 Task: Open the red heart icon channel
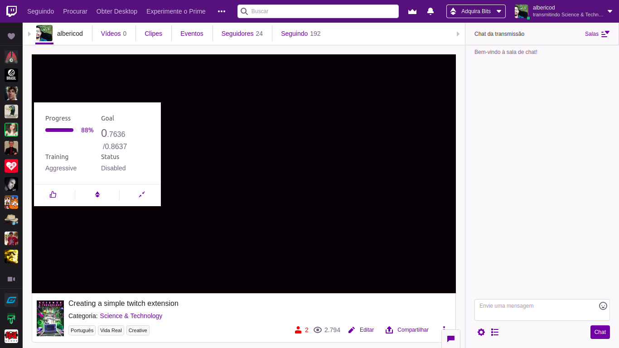pyautogui.click(x=11, y=166)
